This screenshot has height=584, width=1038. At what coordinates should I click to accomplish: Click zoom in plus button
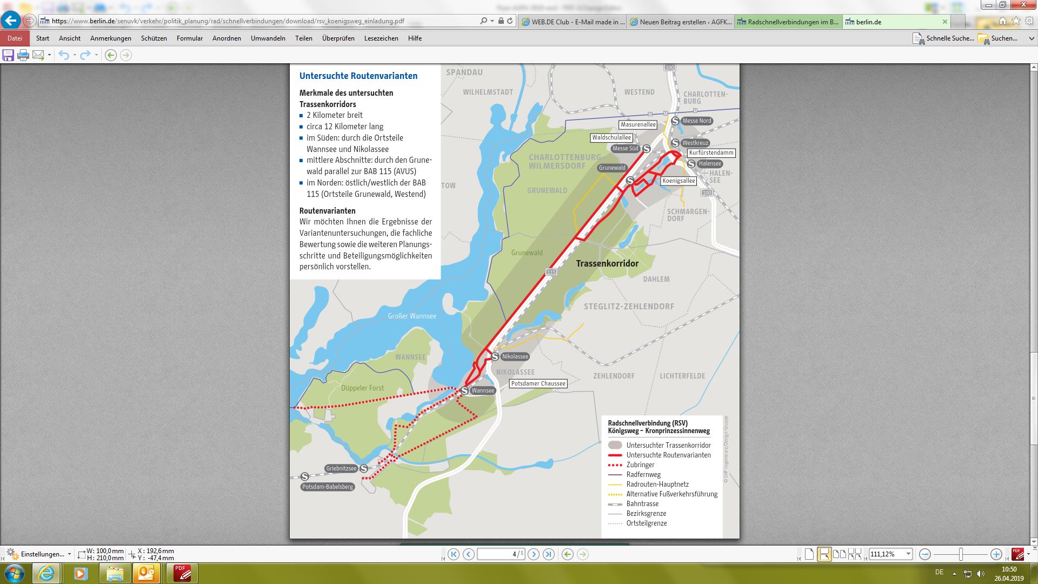click(996, 554)
